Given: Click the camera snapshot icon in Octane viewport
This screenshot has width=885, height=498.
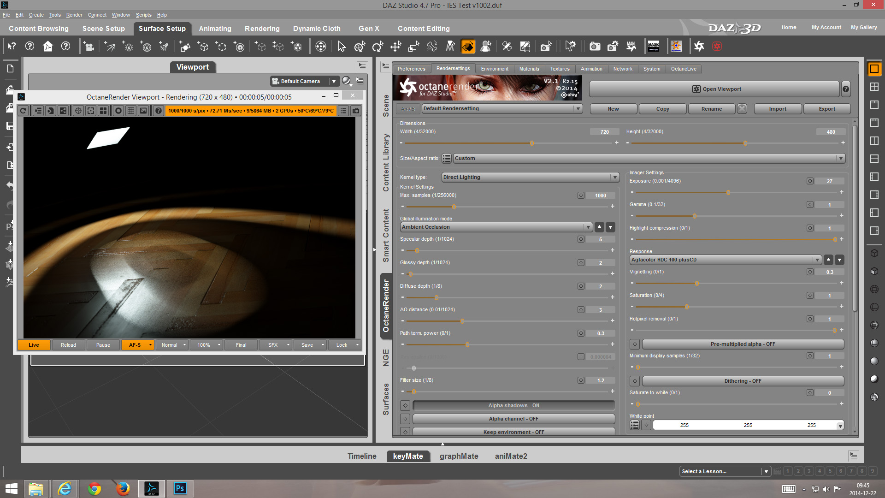Looking at the screenshot, I should (x=356, y=111).
